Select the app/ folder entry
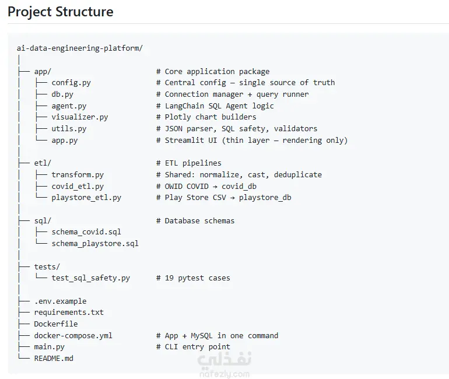 coord(43,72)
